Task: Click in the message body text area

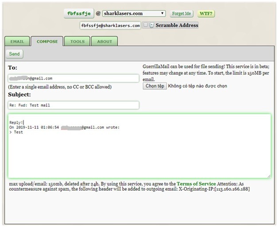Action: (139, 146)
